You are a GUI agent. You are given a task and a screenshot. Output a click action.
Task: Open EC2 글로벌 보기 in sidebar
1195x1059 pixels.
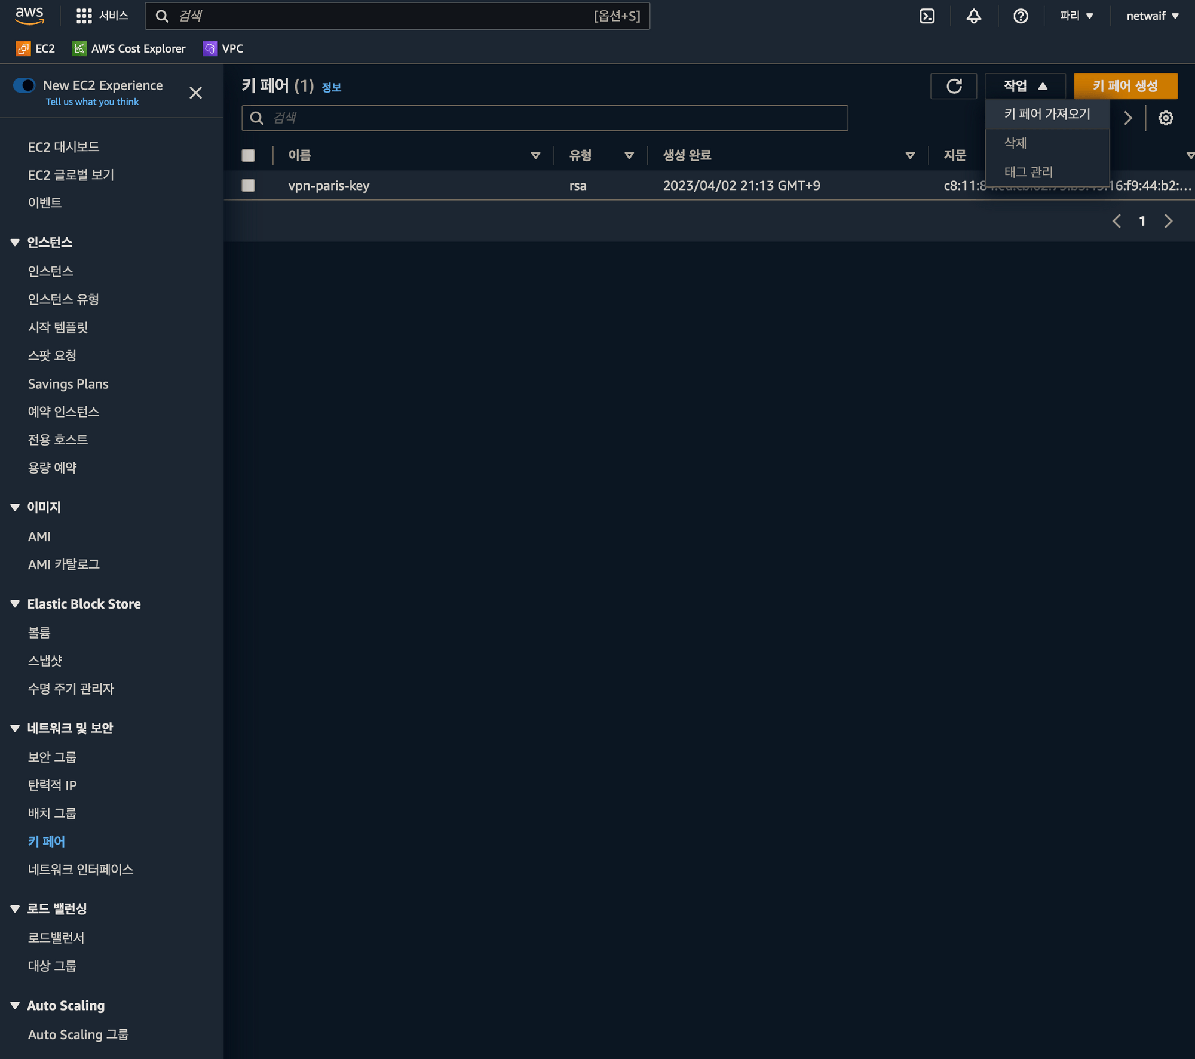tap(71, 175)
